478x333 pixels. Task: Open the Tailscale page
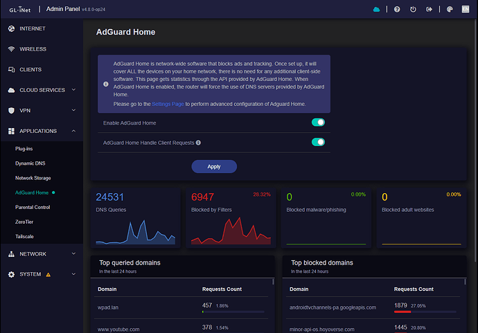24,236
